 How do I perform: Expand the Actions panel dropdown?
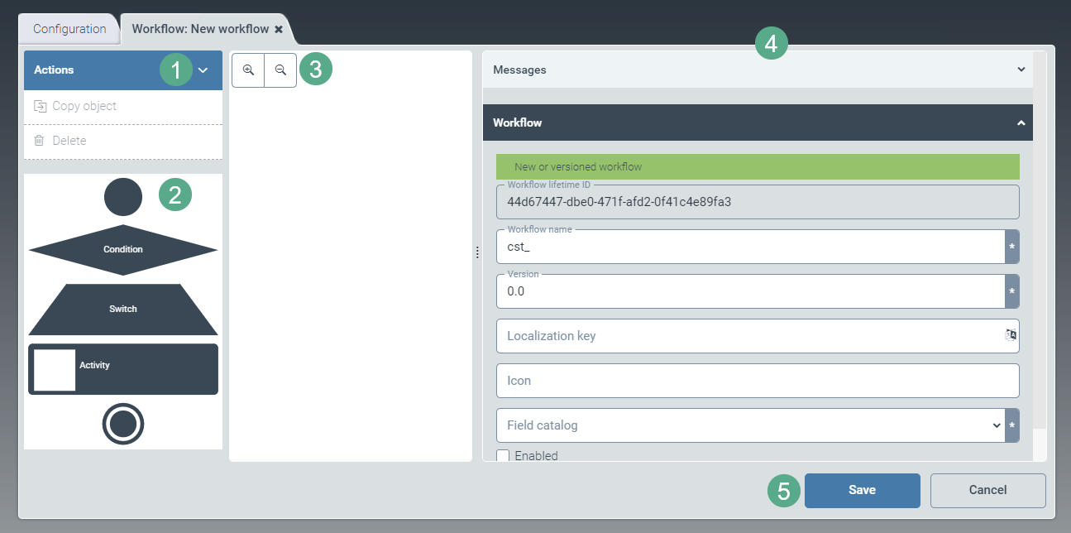pyautogui.click(x=203, y=70)
